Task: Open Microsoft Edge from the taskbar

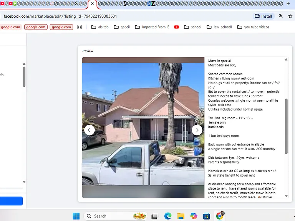Action: pyautogui.click(x=167, y=216)
